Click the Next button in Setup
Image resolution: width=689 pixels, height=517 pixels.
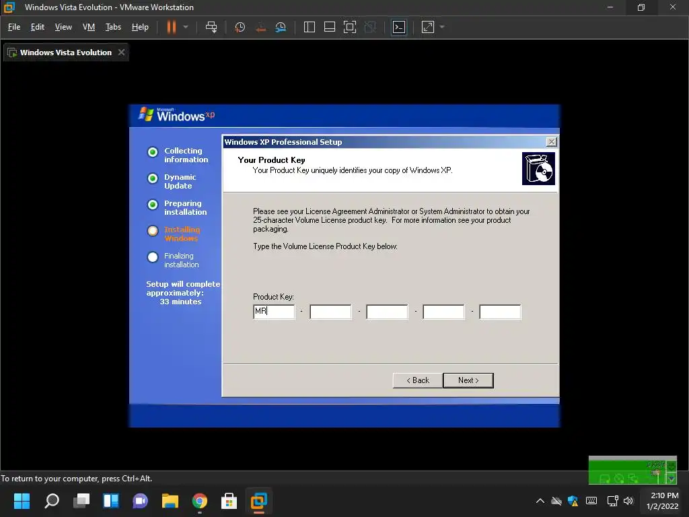(x=468, y=380)
